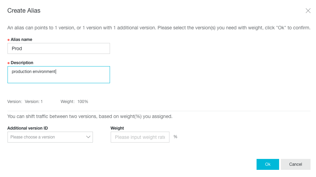
Task: Confirm alias creation with Ok button
Action: click(267, 164)
